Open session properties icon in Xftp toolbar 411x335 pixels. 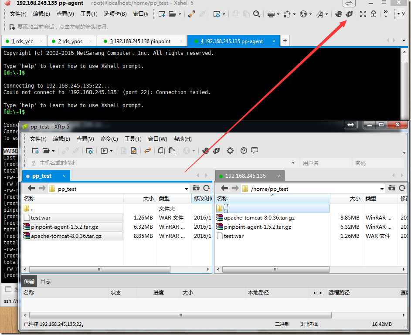[89, 151]
